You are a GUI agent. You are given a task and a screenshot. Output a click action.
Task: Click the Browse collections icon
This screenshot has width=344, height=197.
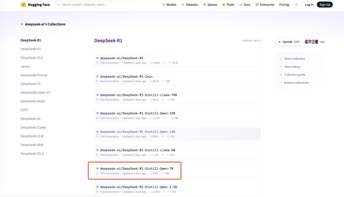(x=281, y=83)
